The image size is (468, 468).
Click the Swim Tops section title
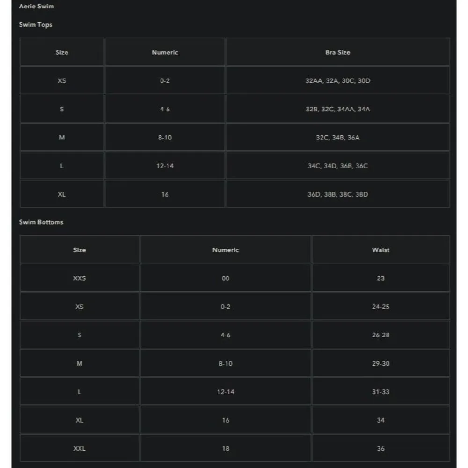click(x=36, y=25)
